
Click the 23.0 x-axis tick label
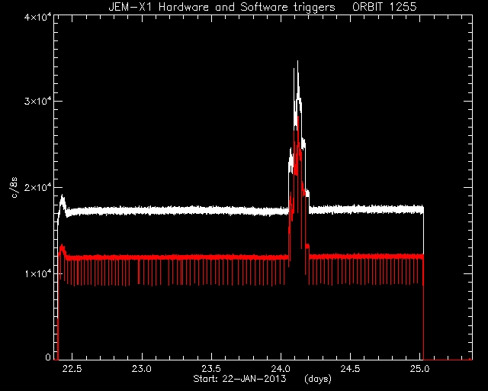(142, 369)
